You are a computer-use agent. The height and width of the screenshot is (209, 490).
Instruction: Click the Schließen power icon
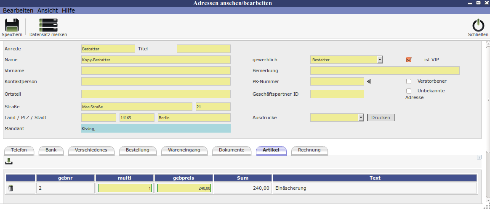[478, 26]
